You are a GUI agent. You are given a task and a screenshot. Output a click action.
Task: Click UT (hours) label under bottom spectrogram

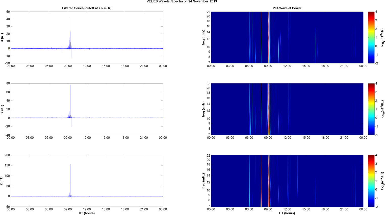click(287, 213)
